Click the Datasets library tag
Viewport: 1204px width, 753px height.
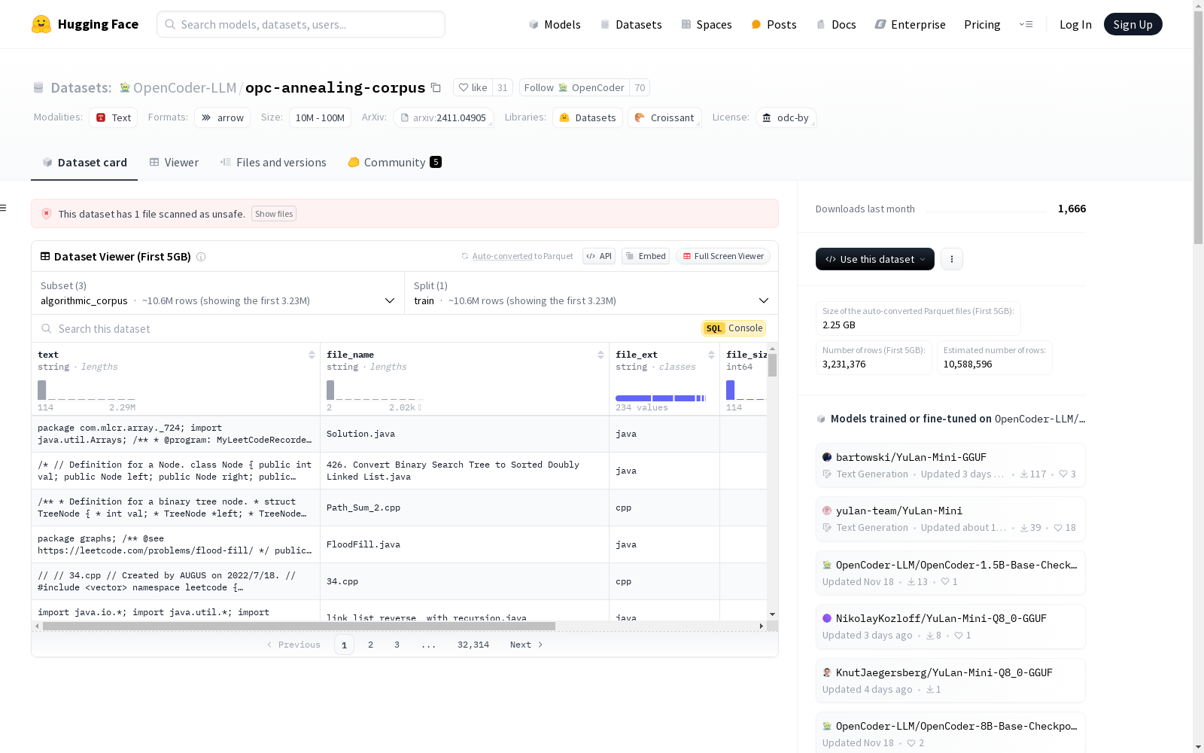(588, 117)
